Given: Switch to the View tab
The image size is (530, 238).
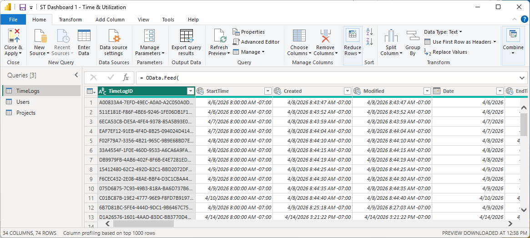Looking at the screenshot, I should pyautogui.click(x=144, y=20).
